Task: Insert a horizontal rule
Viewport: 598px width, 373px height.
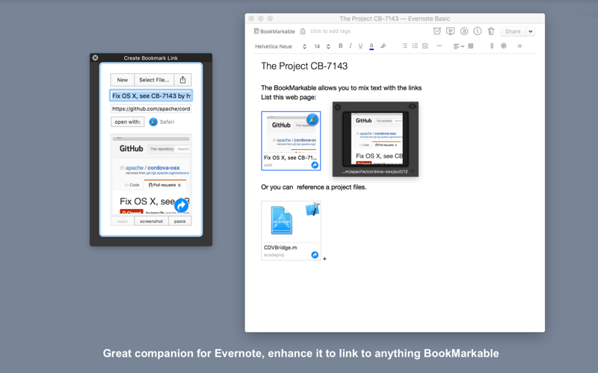Action: (440, 46)
